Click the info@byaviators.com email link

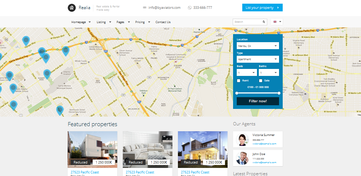tap(164, 8)
